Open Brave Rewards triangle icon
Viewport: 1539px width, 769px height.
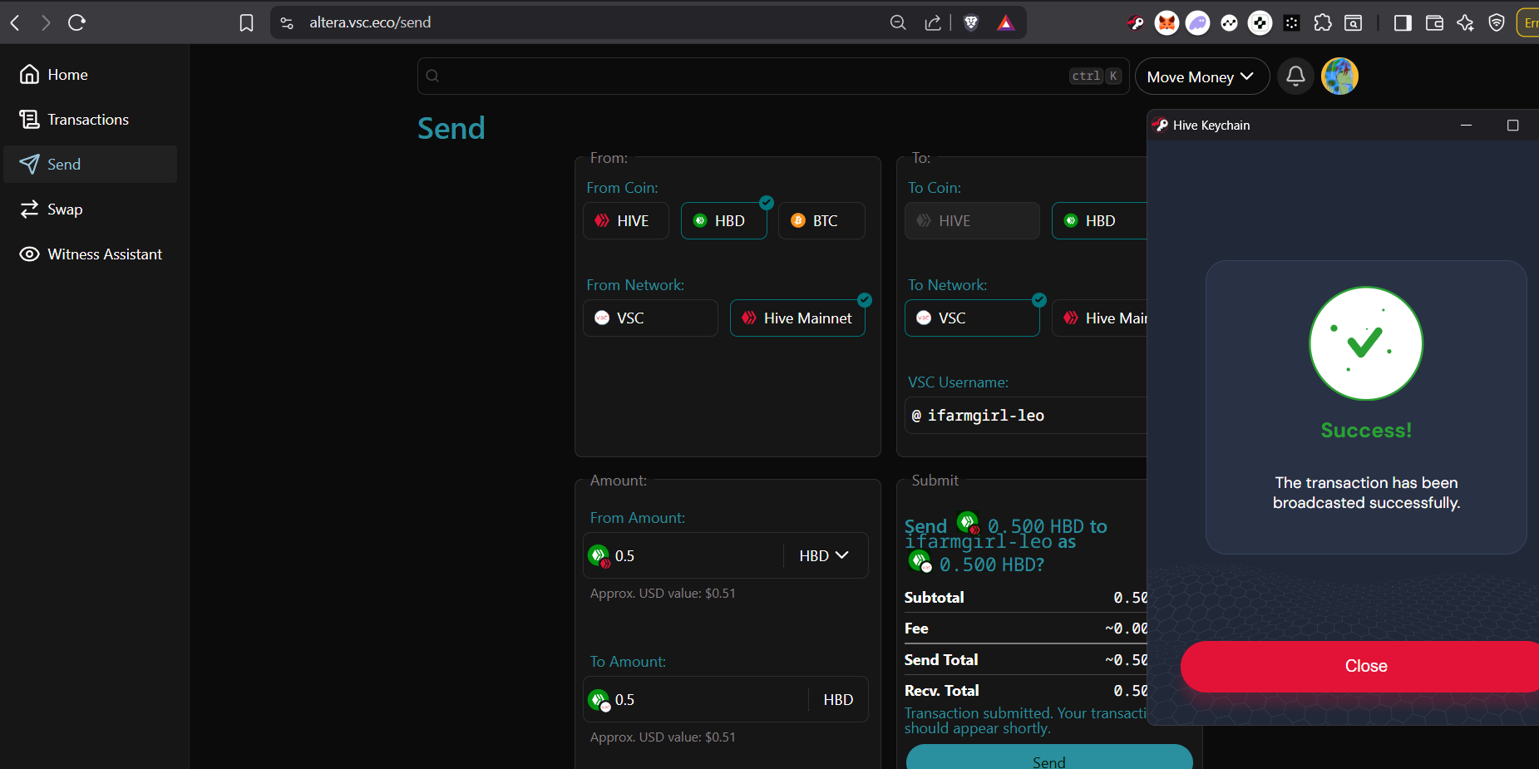point(1006,22)
